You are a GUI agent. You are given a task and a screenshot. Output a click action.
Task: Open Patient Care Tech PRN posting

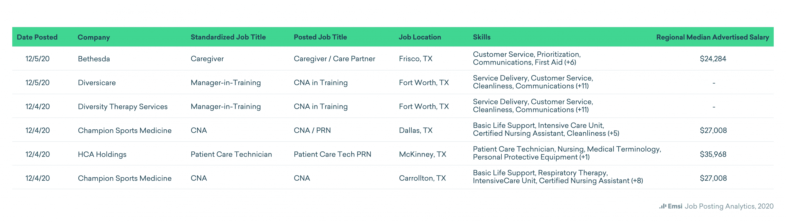(x=332, y=154)
